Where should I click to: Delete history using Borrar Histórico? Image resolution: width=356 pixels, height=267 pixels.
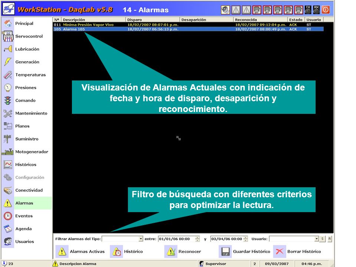point(297,251)
